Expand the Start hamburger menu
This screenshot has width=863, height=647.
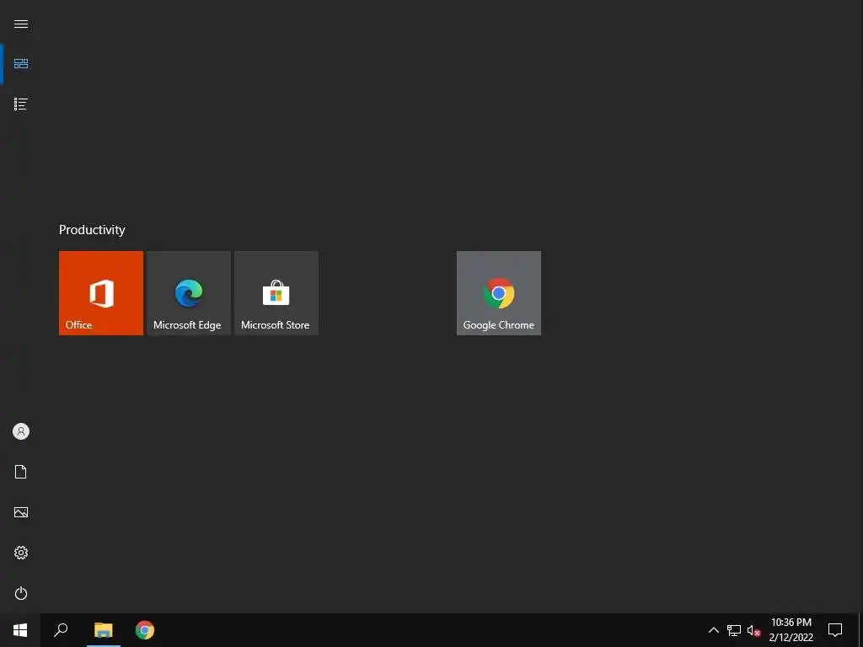tap(21, 24)
